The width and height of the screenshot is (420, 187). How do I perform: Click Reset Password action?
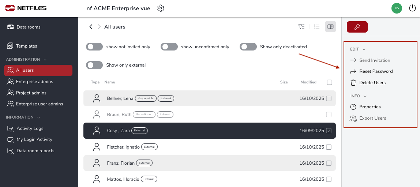coord(376,71)
